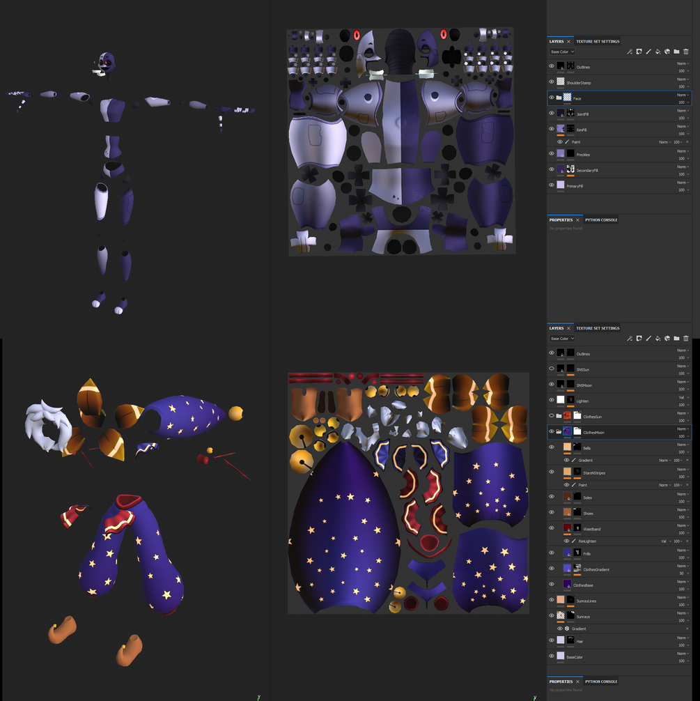700x701 pixels.
Task: Click the brush icon of the RimLighten effect
Action: coord(574,541)
